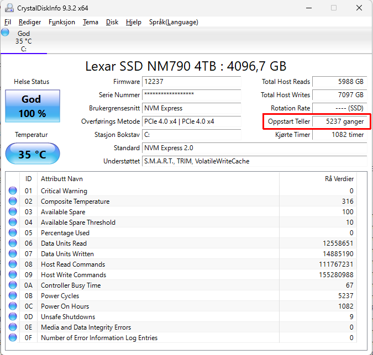Viewport: 373px width, 355px height.
Task: Click status icon for Available Spare row
Action: [x=13, y=211]
